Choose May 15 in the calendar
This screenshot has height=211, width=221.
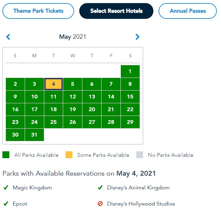[x=130, y=97]
